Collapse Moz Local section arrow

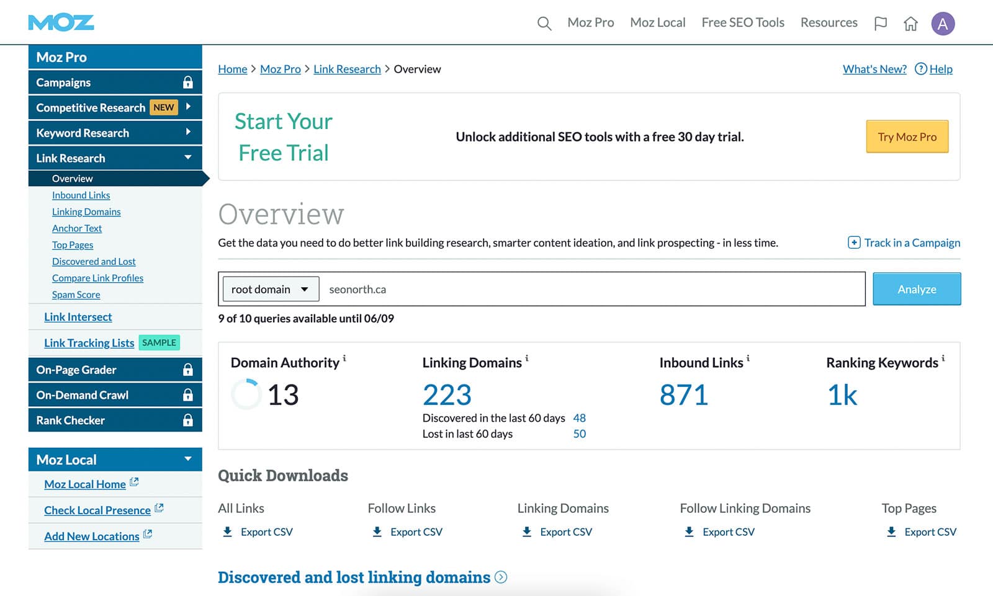click(x=188, y=459)
